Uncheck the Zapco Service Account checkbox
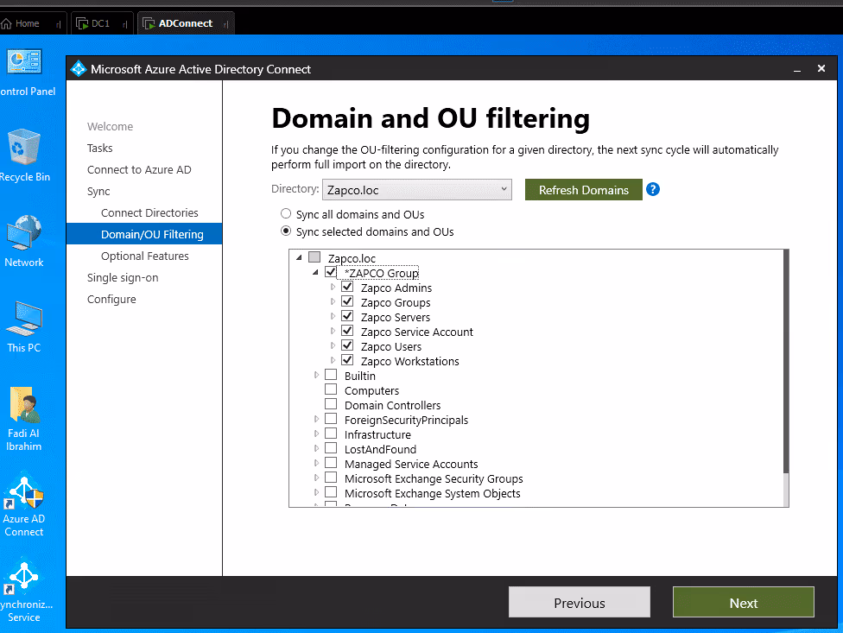 pyautogui.click(x=347, y=331)
